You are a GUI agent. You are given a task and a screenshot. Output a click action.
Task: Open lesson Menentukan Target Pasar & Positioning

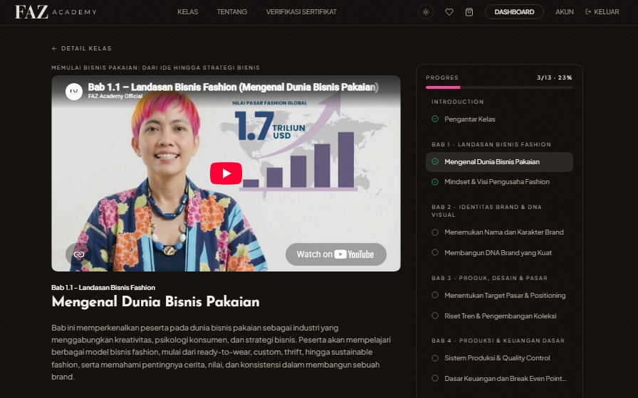[x=499, y=295]
